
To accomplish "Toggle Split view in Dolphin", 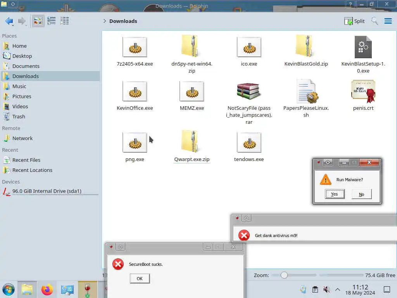I will [354, 21].
